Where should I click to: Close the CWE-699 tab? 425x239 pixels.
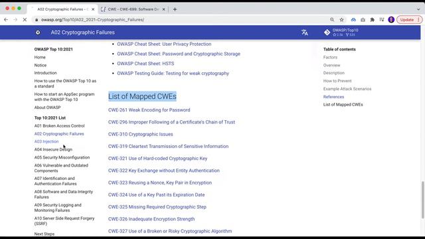[x=163, y=9]
